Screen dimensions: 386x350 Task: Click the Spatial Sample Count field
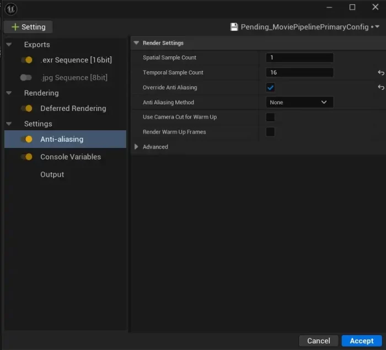[x=299, y=58]
